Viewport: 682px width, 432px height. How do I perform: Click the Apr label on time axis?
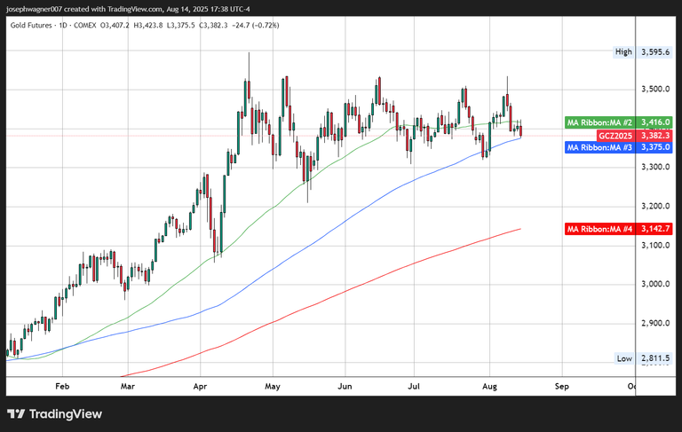[200, 387]
